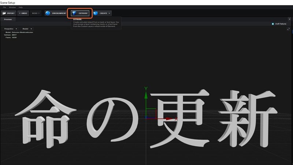Click the 'Extrusion Model.extrusion' model name text
Viewport: 293px width, 165px height.
coord(22,32)
